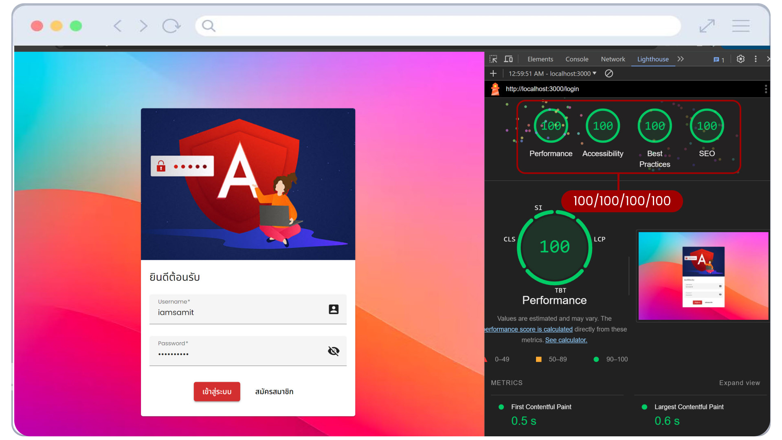Toggle Expand view for metrics
The height and width of the screenshot is (440, 782).
pyautogui.click(x=739, y=383)
